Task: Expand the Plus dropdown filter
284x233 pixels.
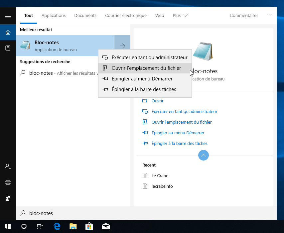Action: (180, 16)
